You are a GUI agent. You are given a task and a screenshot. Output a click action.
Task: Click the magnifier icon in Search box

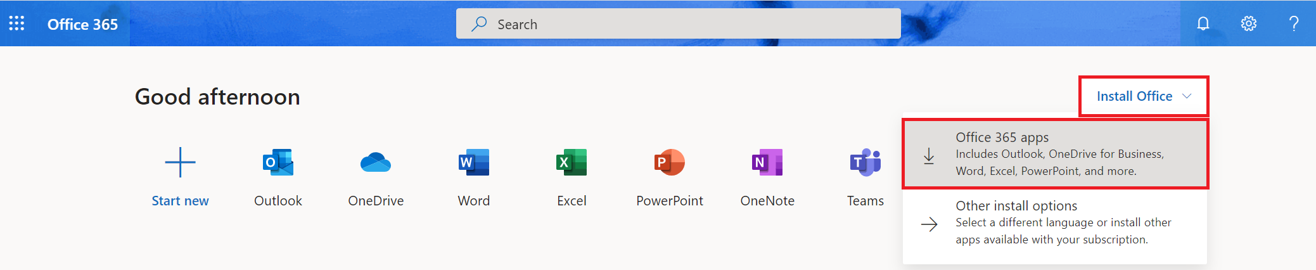coord(479,24)
